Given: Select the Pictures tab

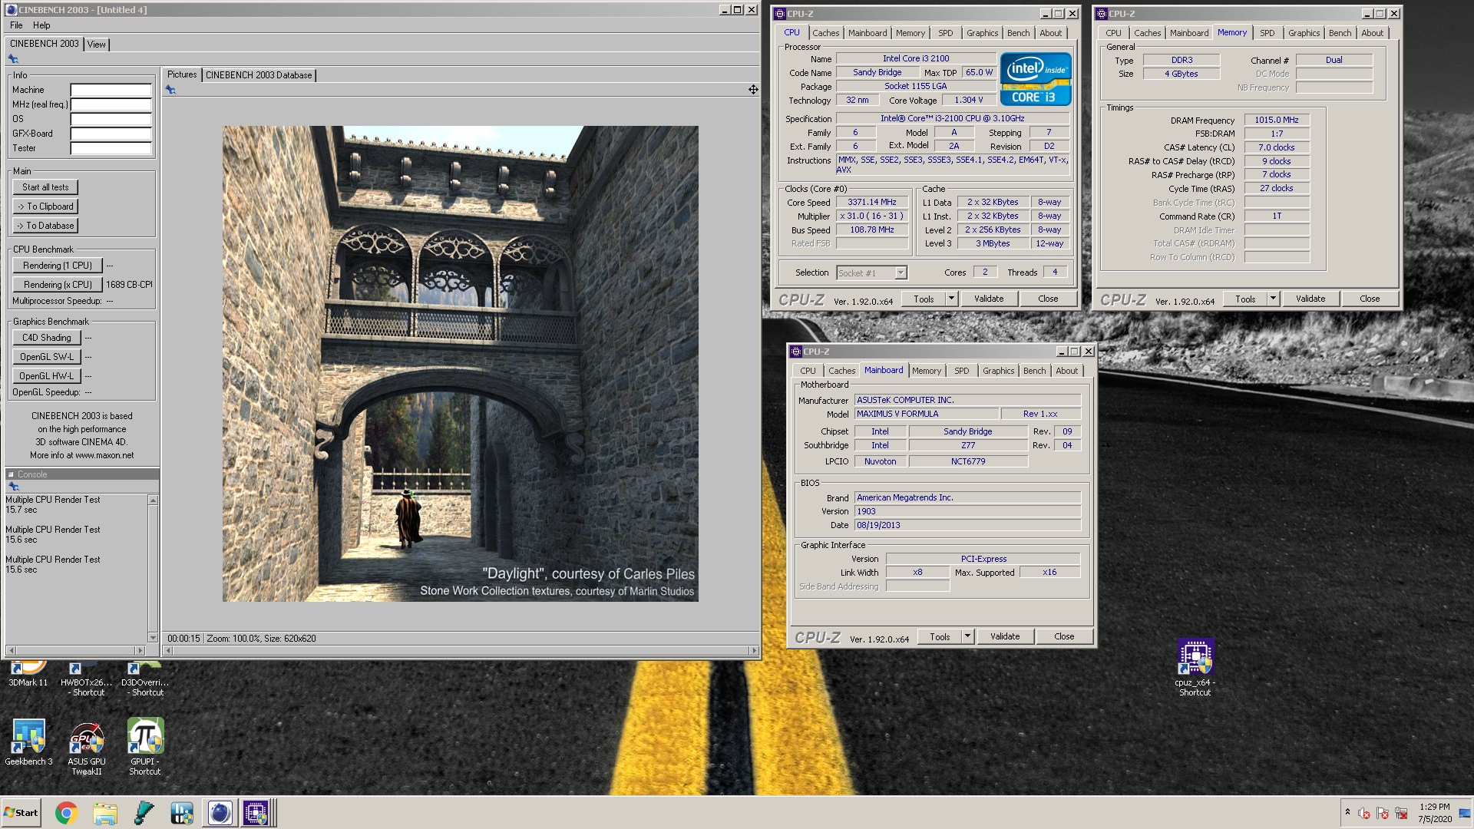Looking at the screenshot, I should click(x=182, y=74).
